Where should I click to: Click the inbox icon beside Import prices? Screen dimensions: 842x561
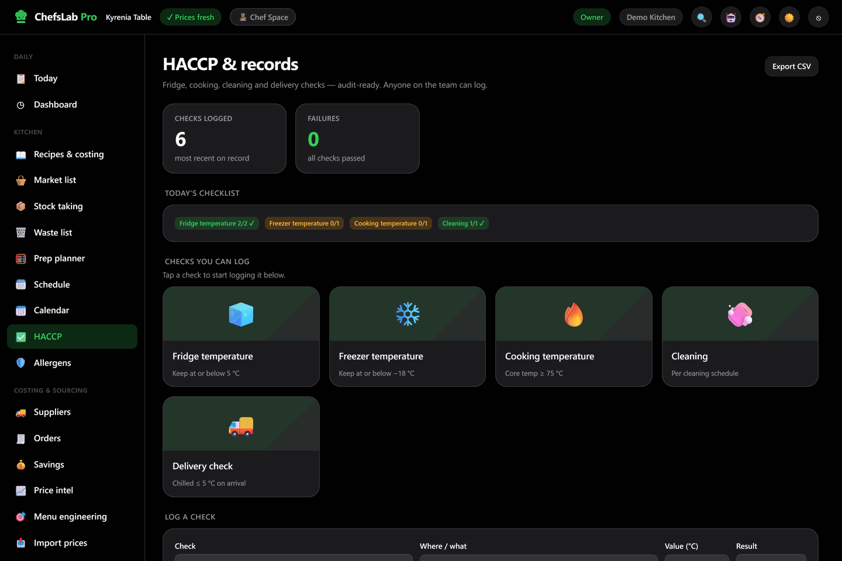tap(21, 543)
